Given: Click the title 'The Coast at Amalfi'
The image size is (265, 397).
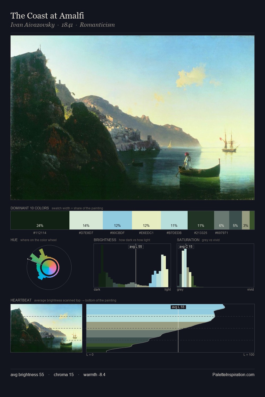Looking at the screenshot, I should pos(47,16).
